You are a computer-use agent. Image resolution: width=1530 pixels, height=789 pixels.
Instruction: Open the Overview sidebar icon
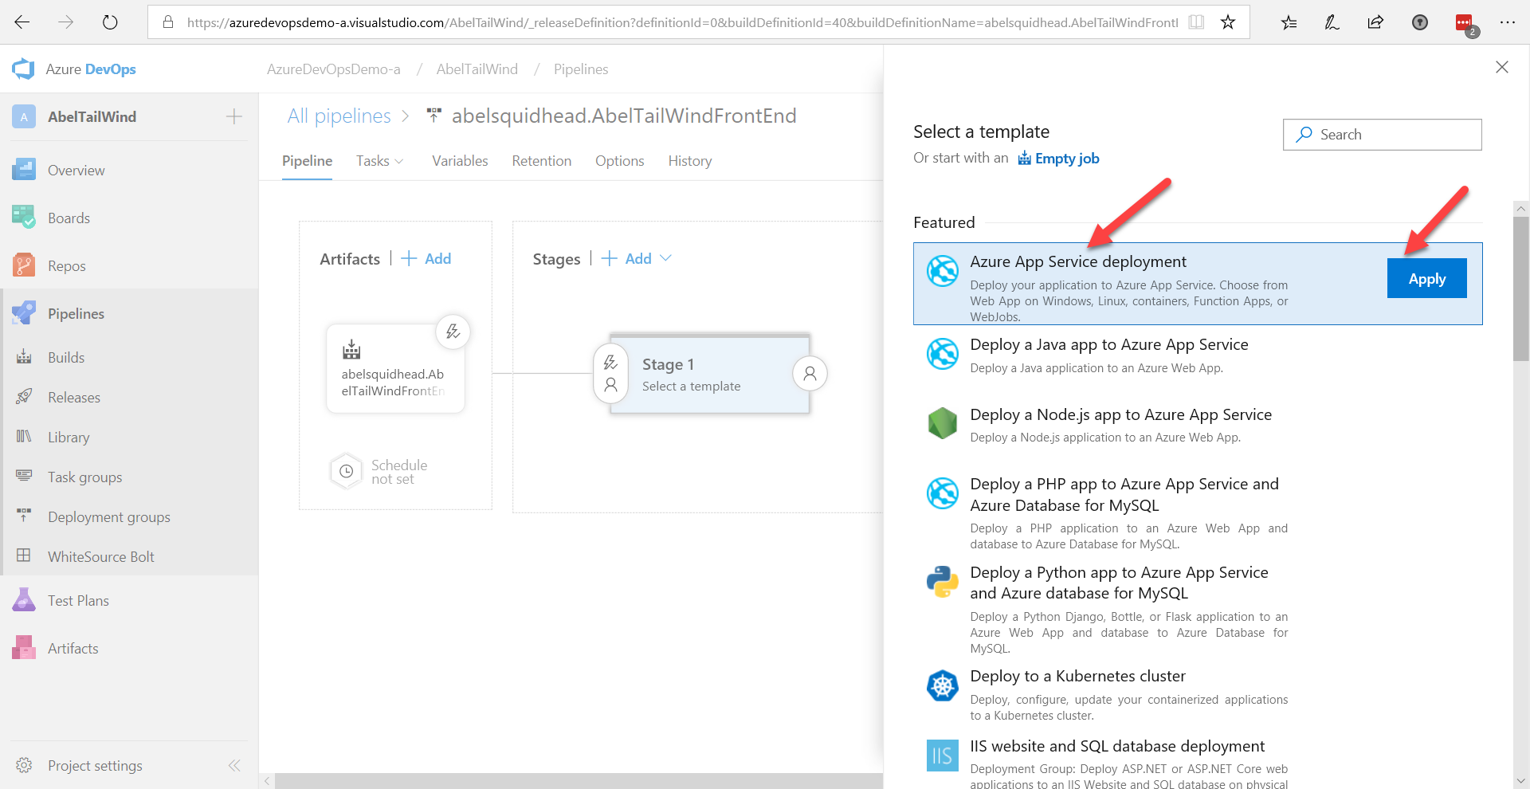24,170
